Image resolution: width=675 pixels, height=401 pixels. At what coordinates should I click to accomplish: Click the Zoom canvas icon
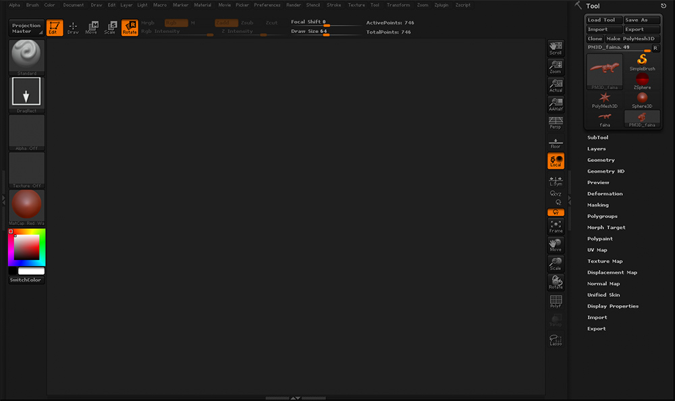[556, 67]
